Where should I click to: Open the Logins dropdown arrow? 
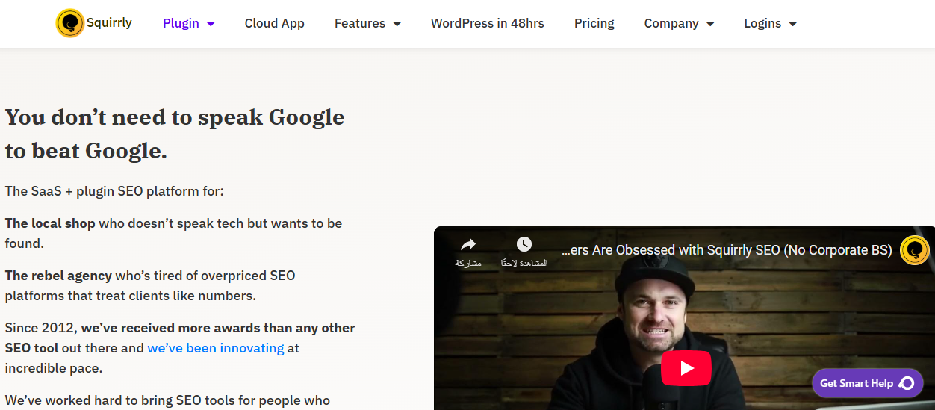pos(792,24)
